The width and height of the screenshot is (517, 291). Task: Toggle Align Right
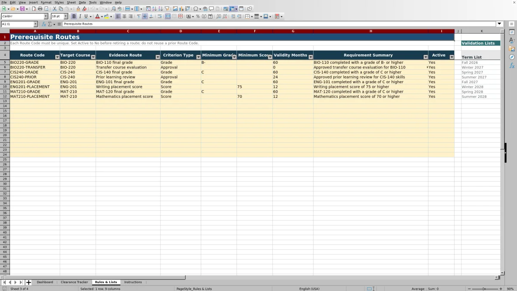click(130, 16)
